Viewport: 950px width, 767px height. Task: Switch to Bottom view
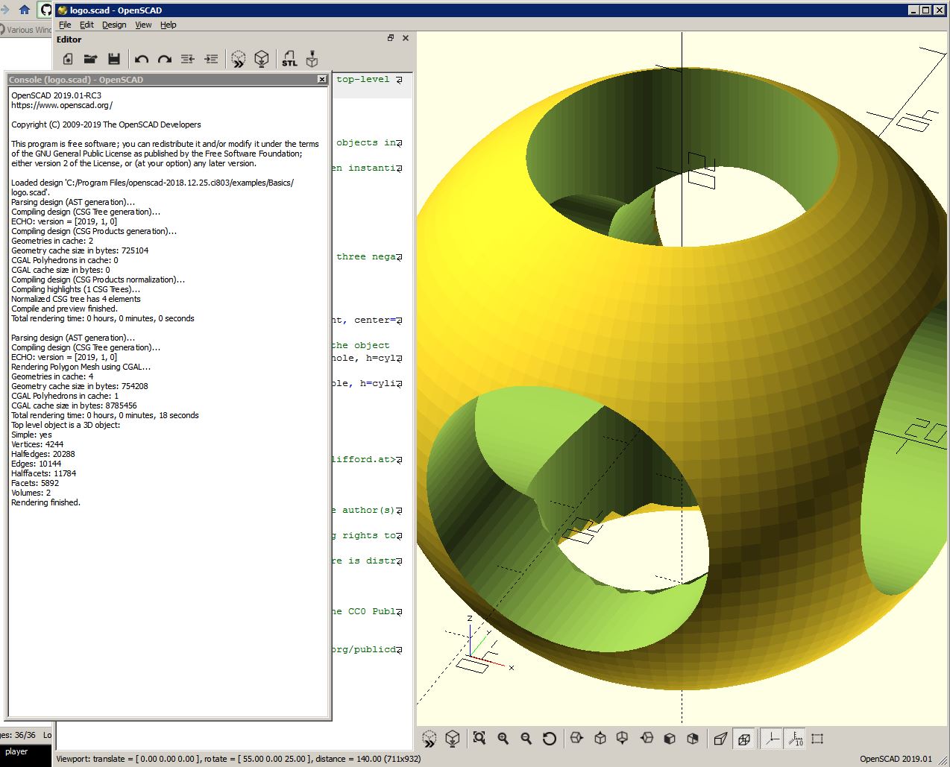(623, 739)
